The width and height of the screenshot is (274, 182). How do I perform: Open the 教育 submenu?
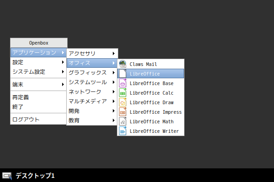pos(92,120)
